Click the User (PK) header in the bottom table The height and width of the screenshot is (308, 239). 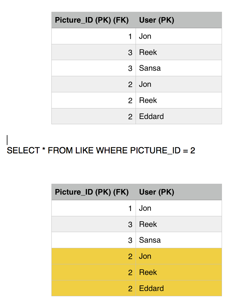coord(157,192)
